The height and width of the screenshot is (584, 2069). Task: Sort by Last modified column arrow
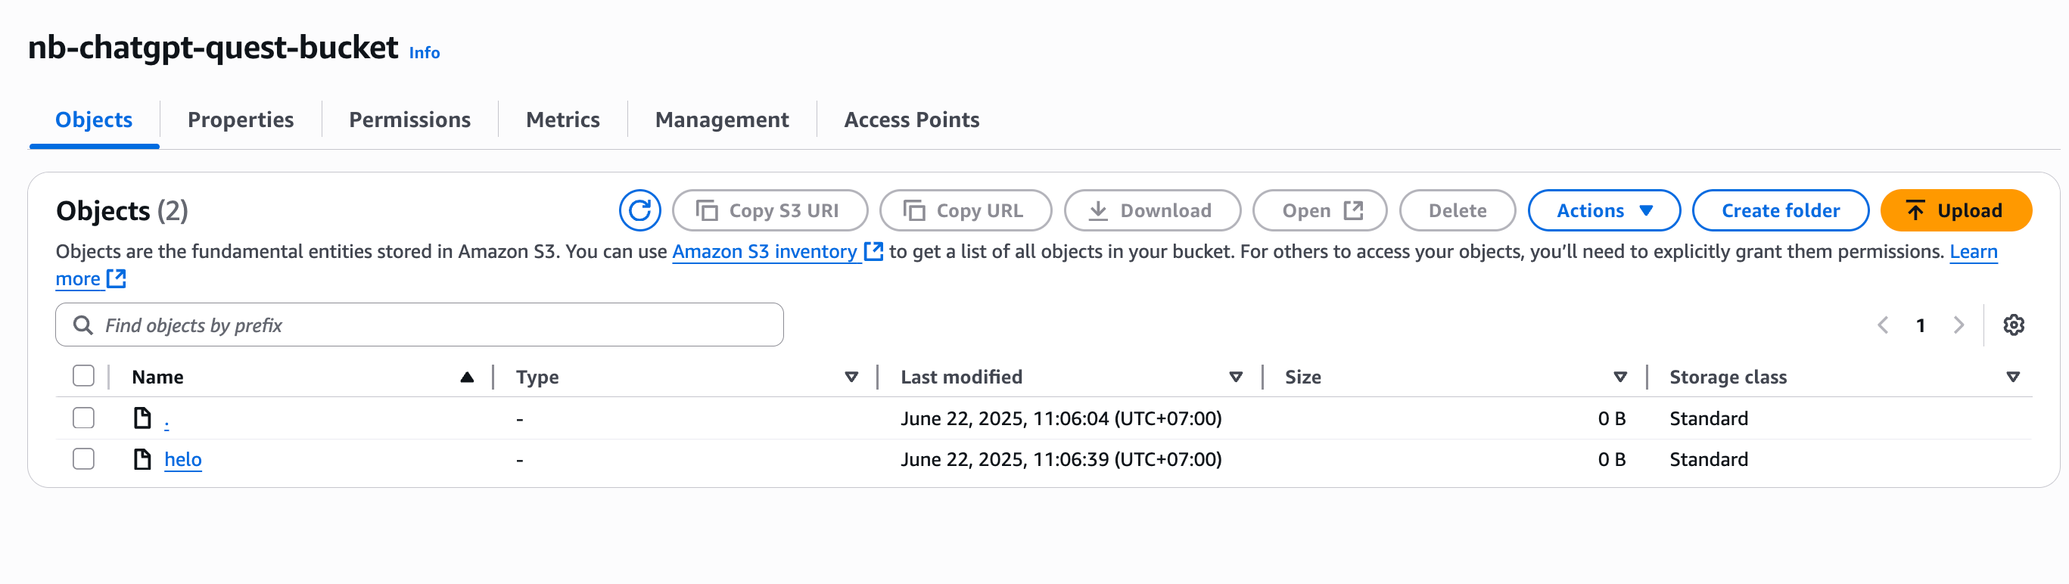click(x=1235, y=377)
